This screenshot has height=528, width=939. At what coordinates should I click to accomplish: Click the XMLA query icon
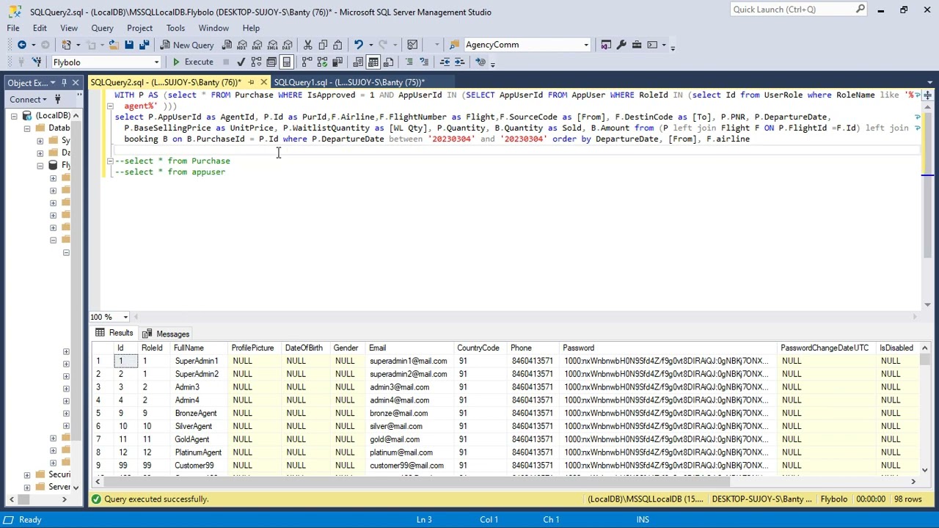tap(273, 45)
